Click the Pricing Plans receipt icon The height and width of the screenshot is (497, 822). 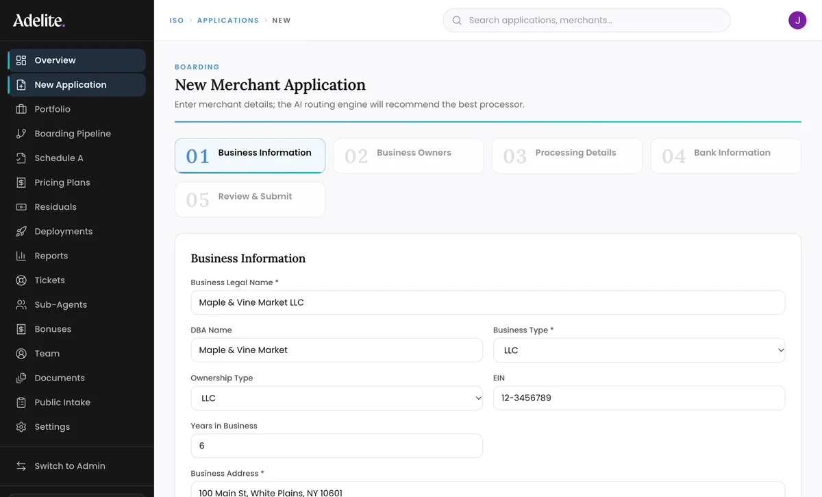tap(21, 182)
